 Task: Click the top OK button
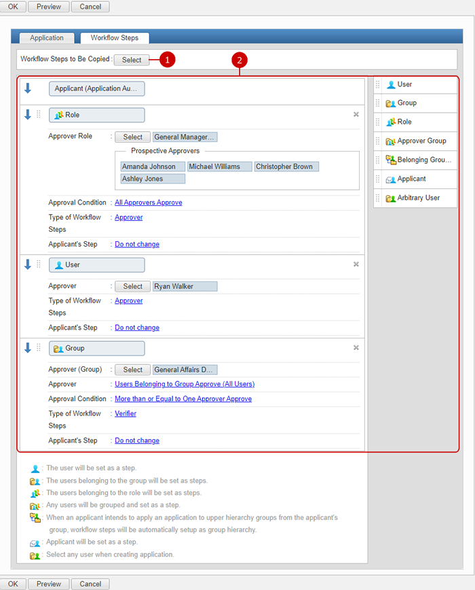(13, 6)
